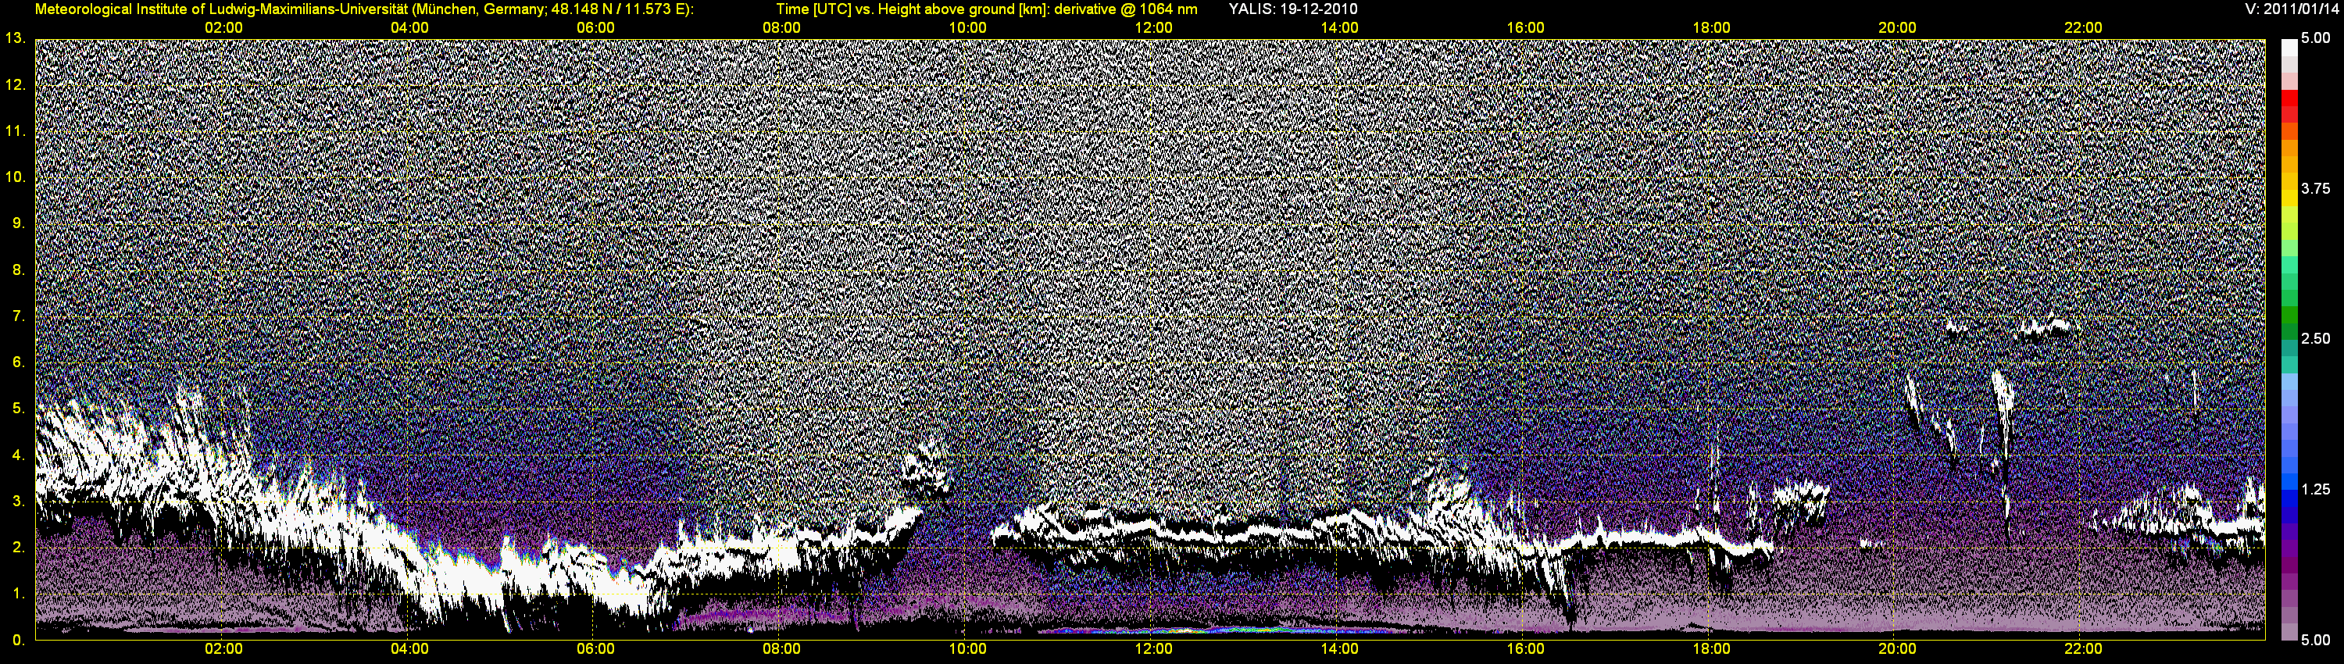Click the '7.' height axis label

click(x=18, y=316)
